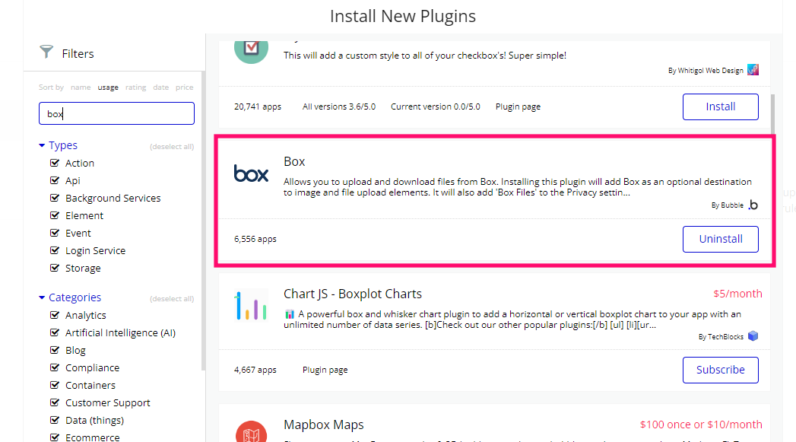Uncheck Artificial Intelligence (AI) category

55,332
